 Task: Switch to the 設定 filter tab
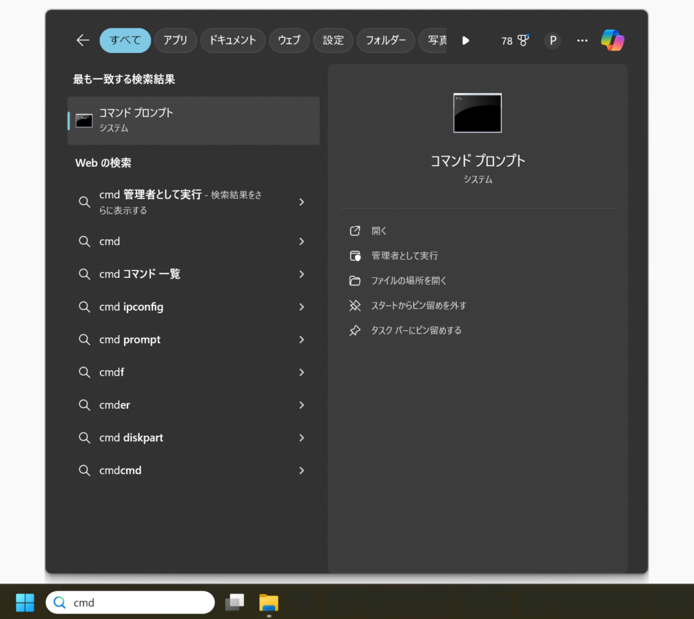(333, 40)
